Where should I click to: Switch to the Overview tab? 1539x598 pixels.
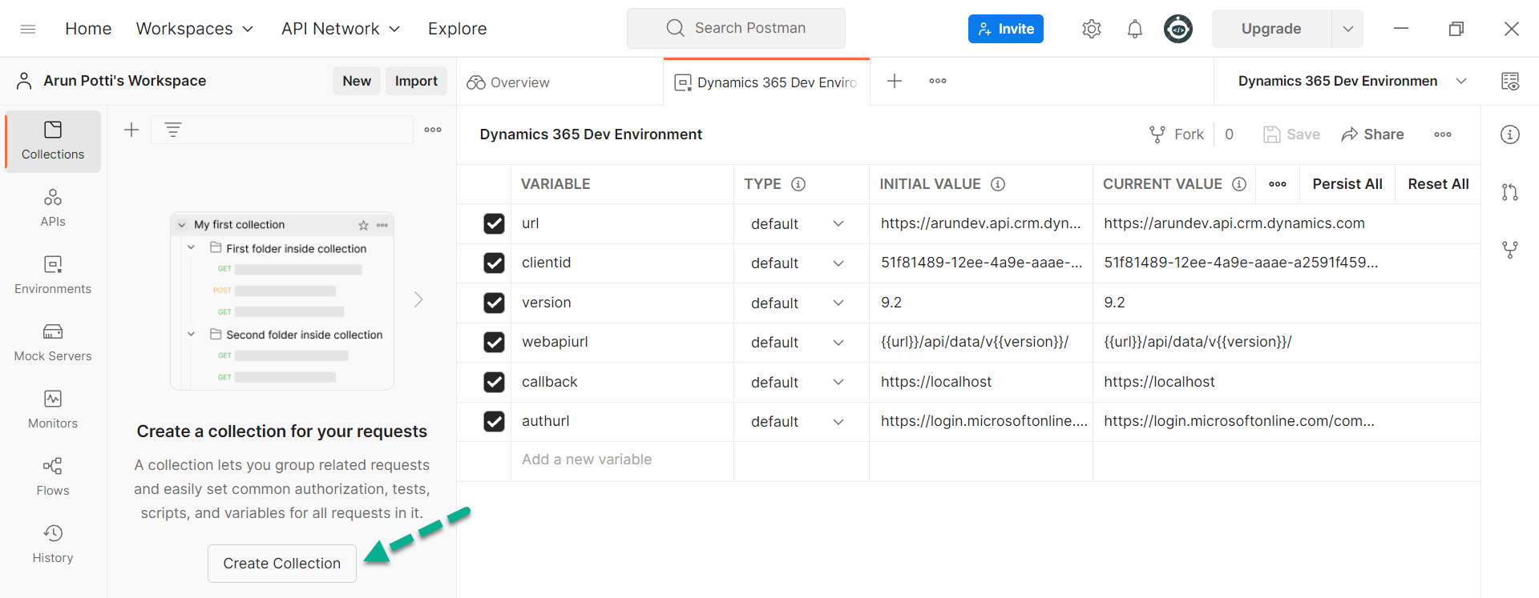point(508,82)
